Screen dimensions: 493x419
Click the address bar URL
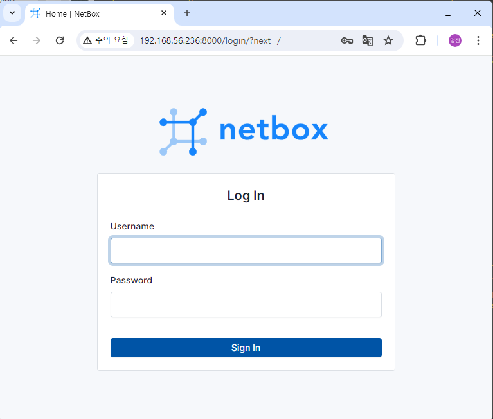[210, 41]
